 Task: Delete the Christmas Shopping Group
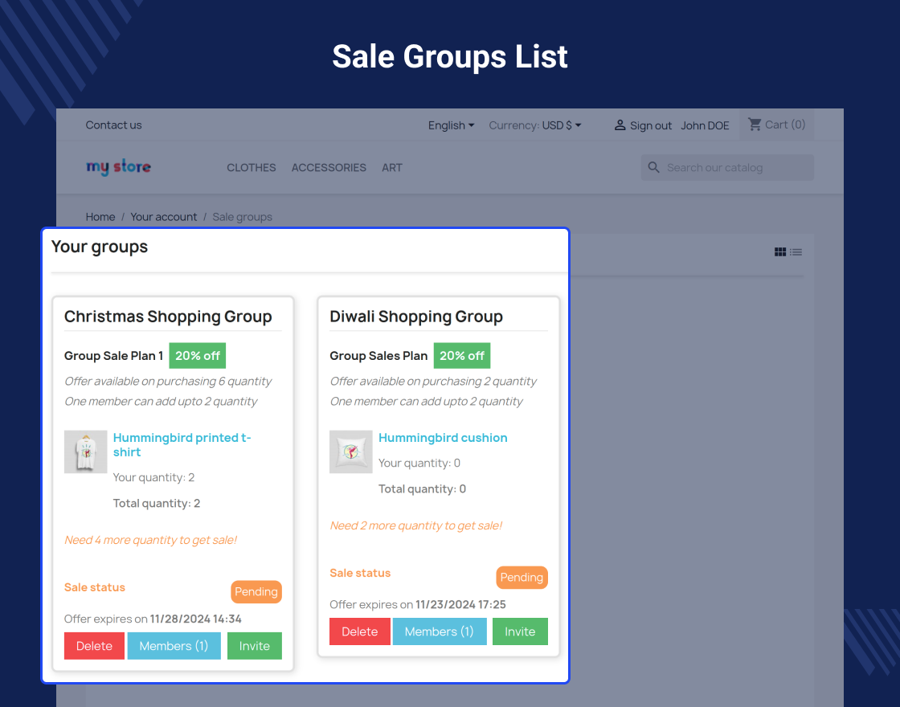coord(94,646)
